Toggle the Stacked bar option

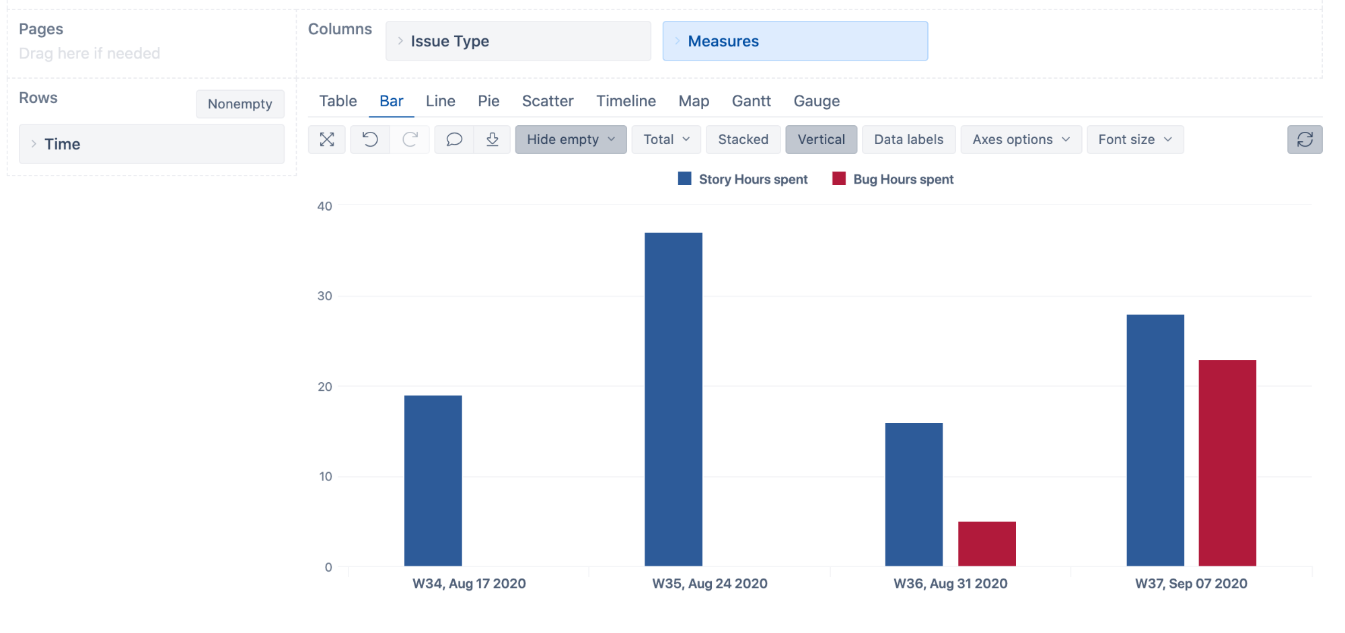point(743,139)
